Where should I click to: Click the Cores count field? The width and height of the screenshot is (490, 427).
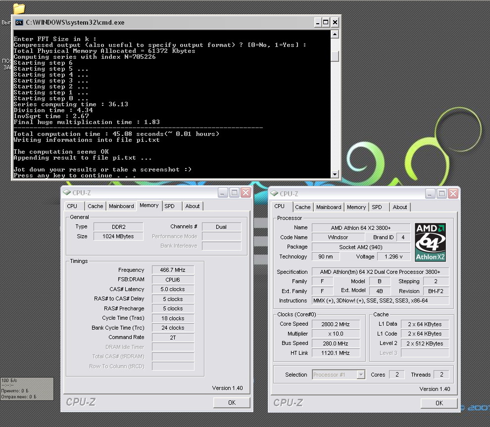tap(397, 375)
